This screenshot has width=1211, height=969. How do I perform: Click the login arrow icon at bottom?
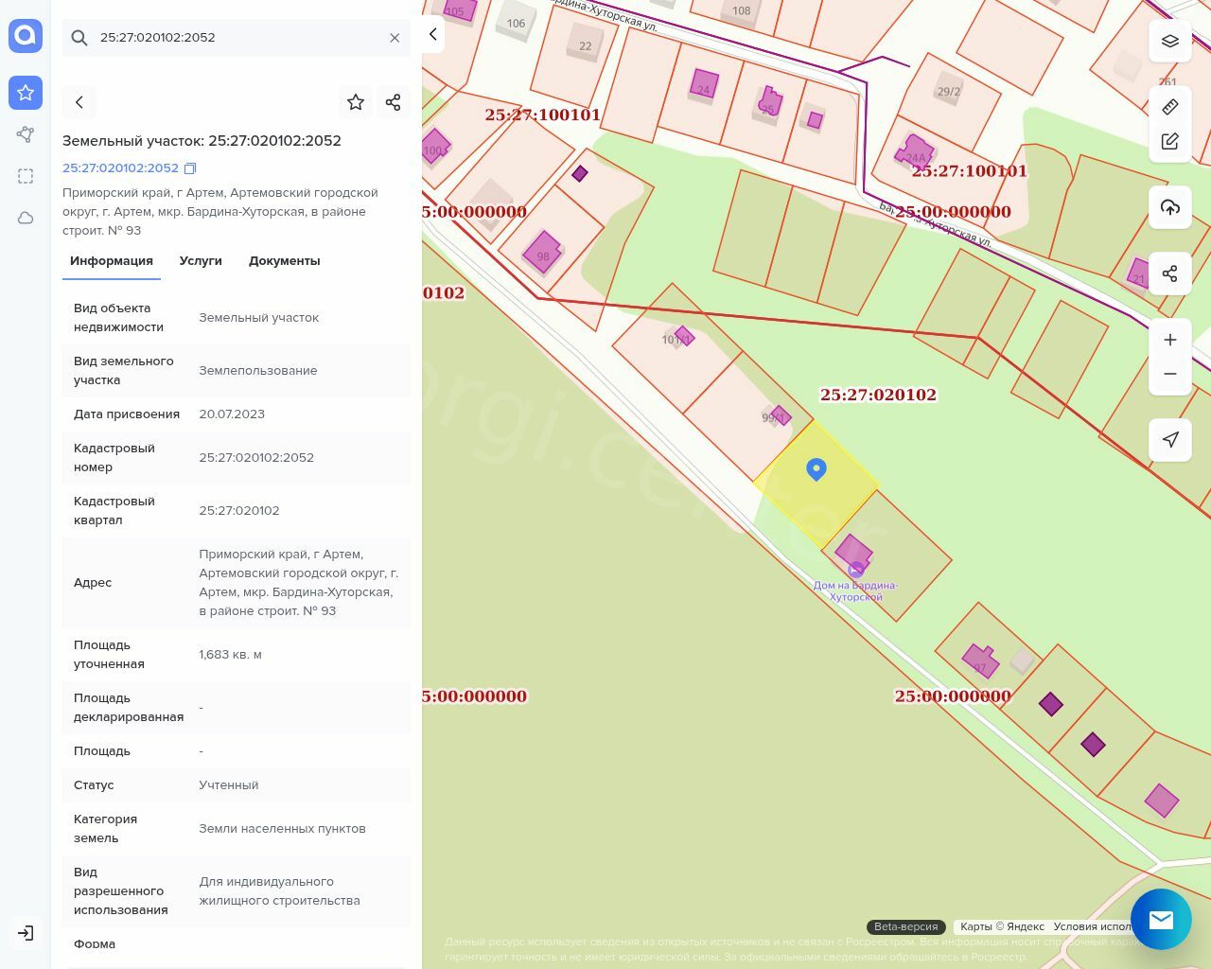click(x=26, y=933)
